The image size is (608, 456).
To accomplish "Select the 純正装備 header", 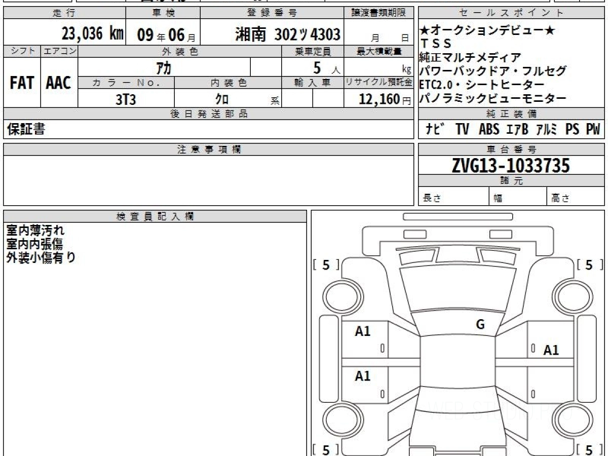I will pos(511,114).
